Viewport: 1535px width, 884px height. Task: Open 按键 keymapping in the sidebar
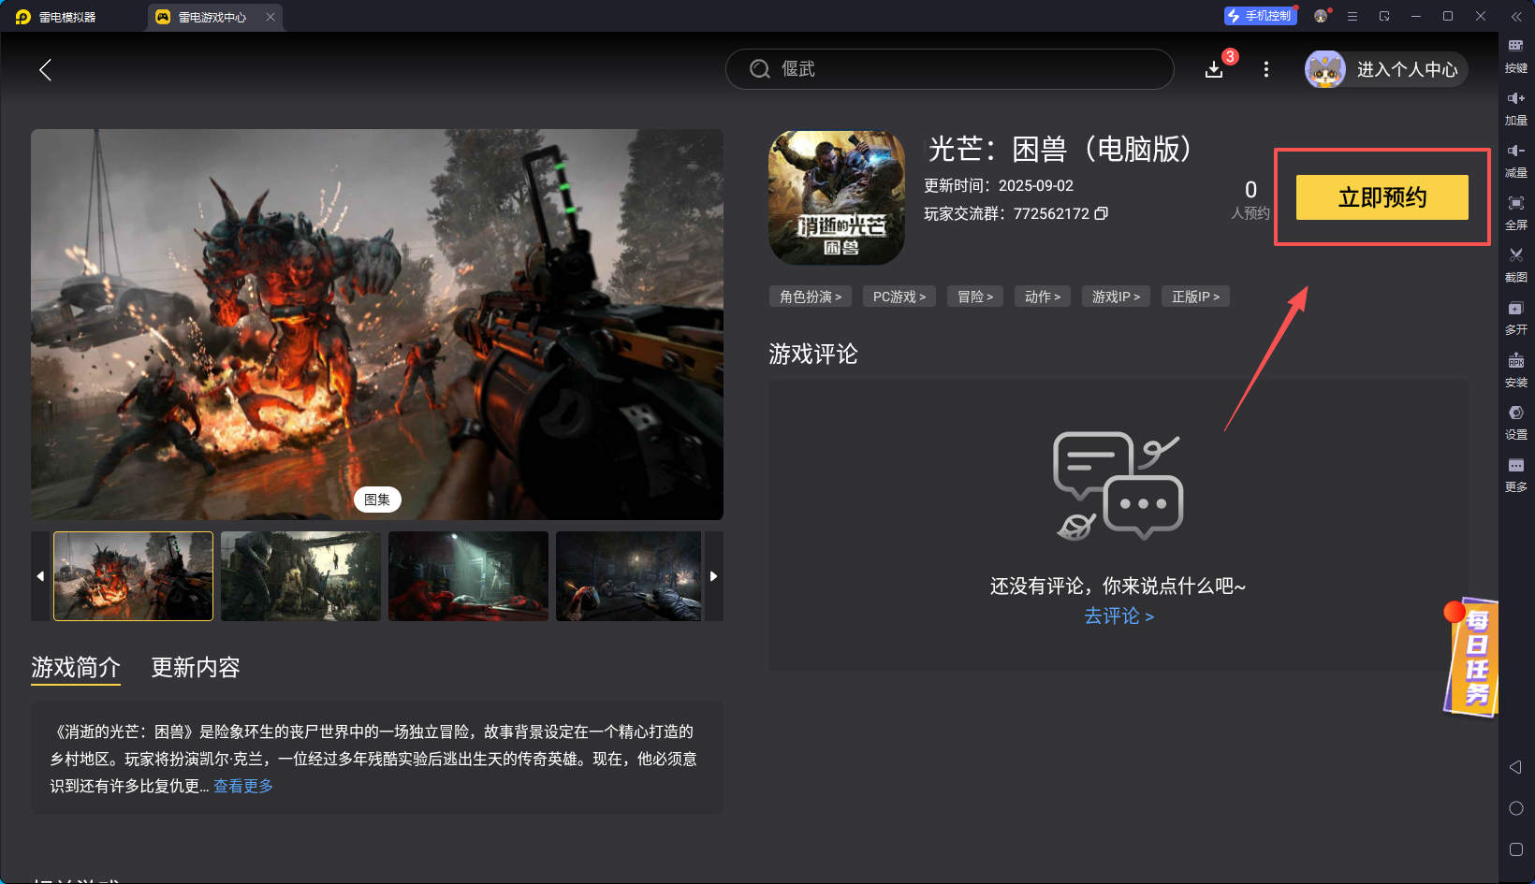[x=1516, y=55]
